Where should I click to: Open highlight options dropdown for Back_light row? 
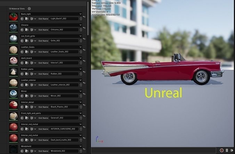tap(35, 19)
